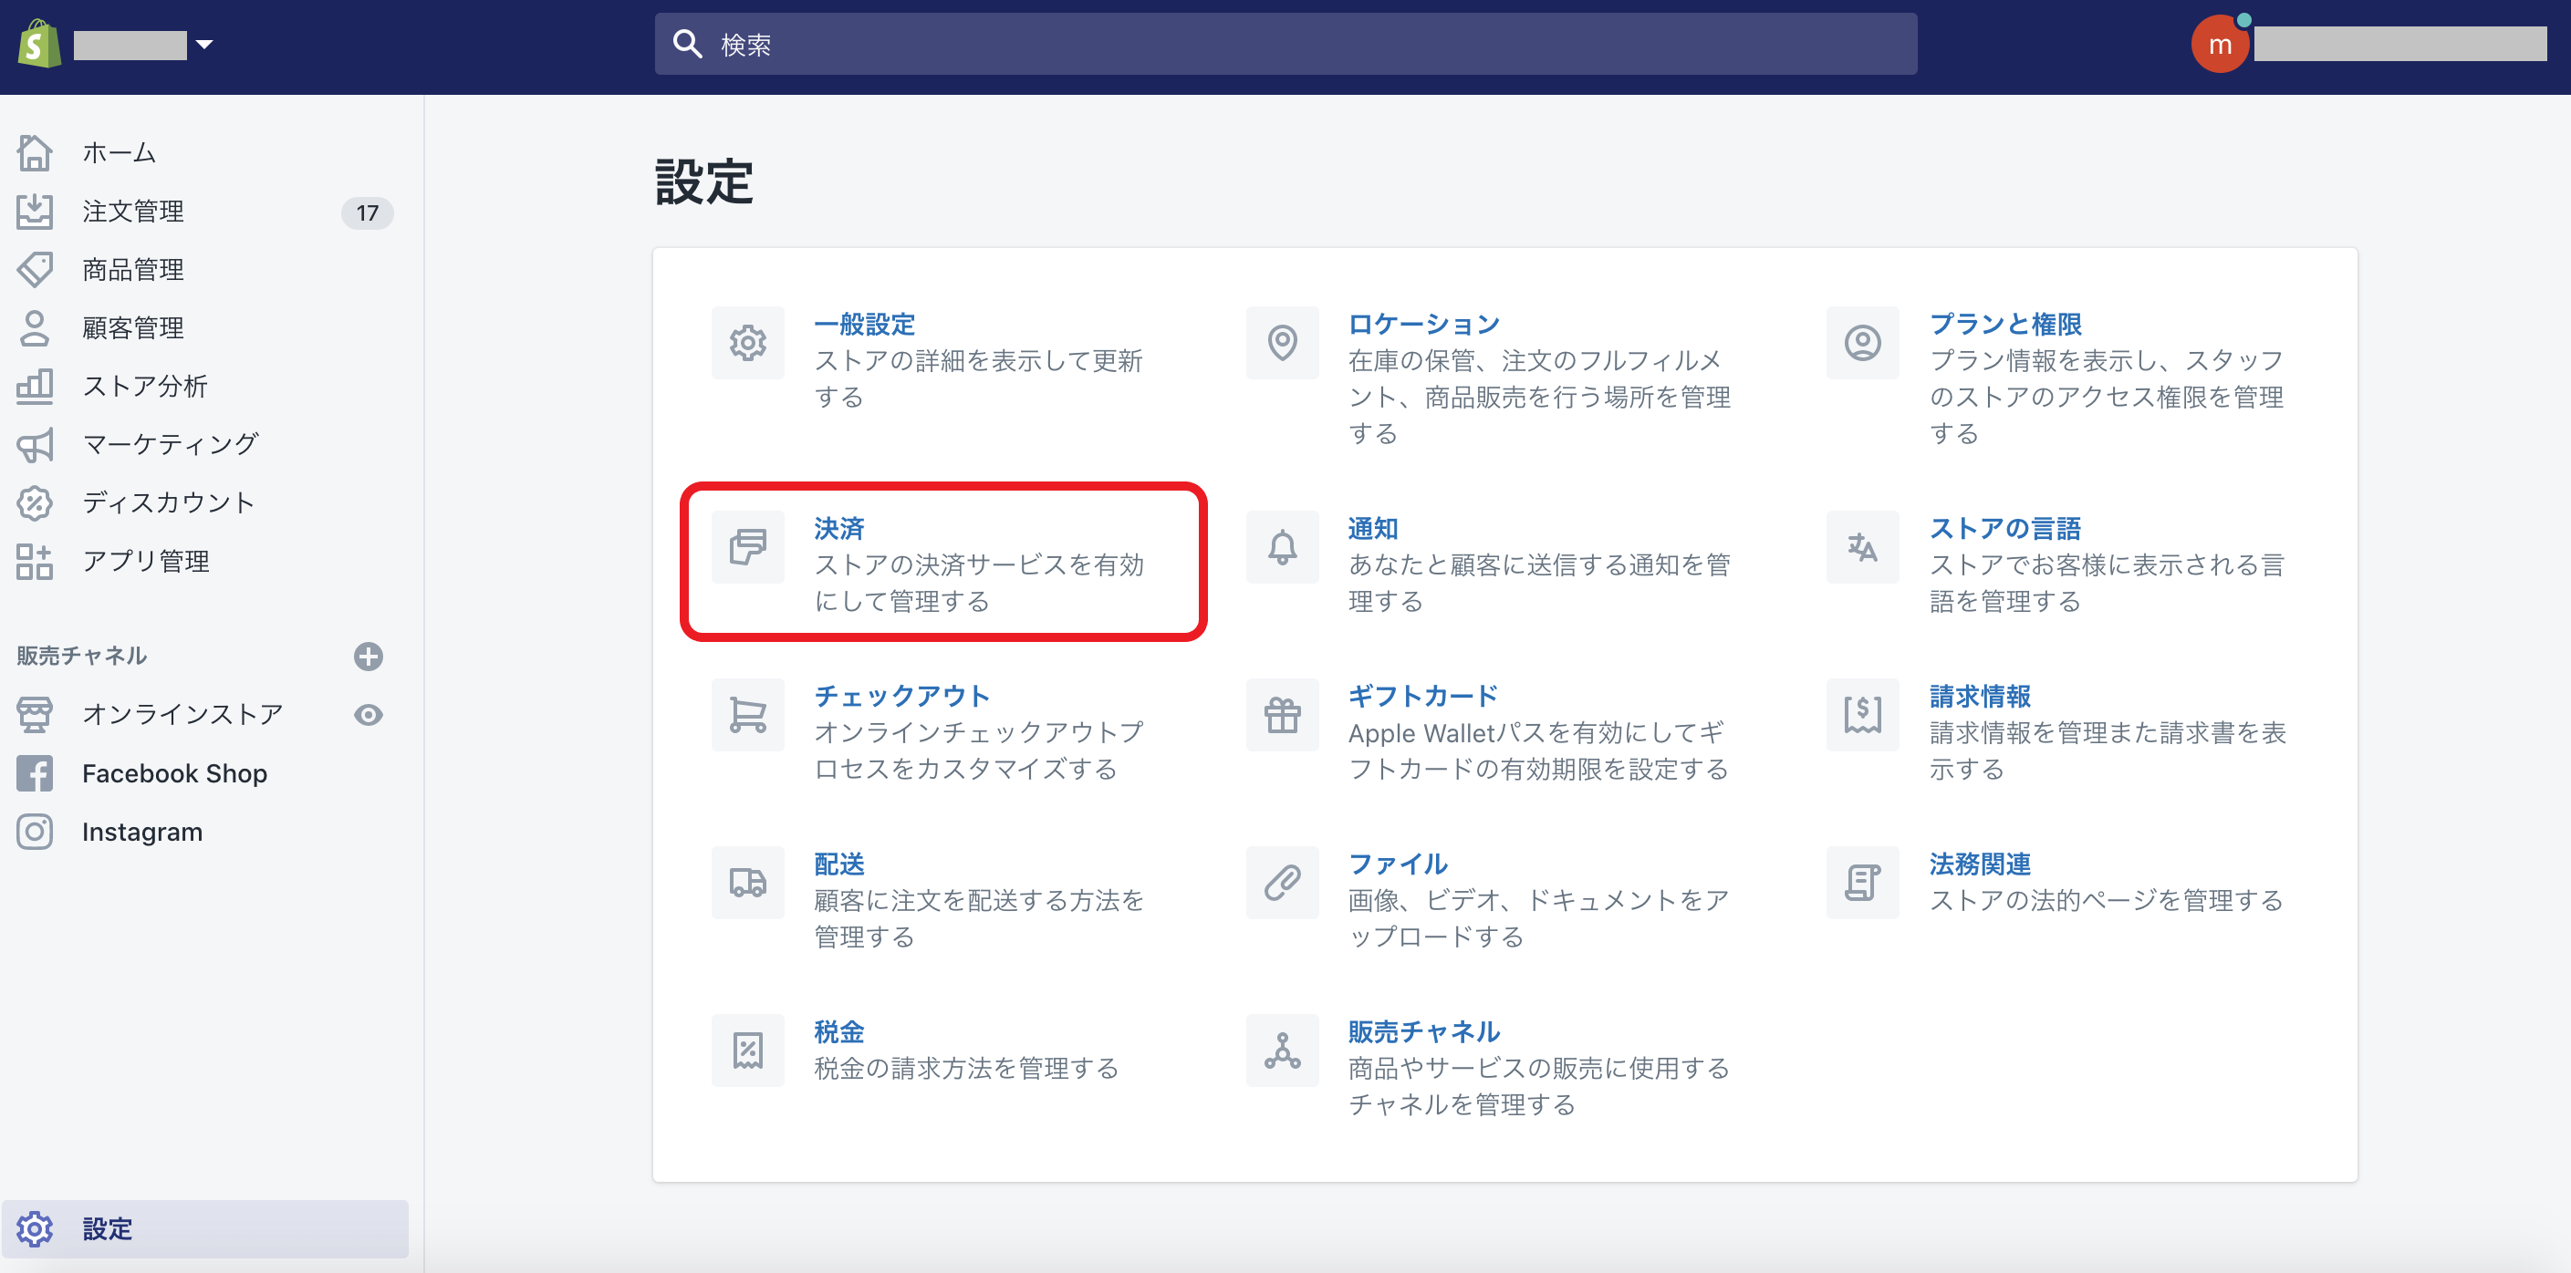Viewport: 2571px width, 1273px height.
Task: Go to 注文管理 orders
Action: click(x=132, y=212)
